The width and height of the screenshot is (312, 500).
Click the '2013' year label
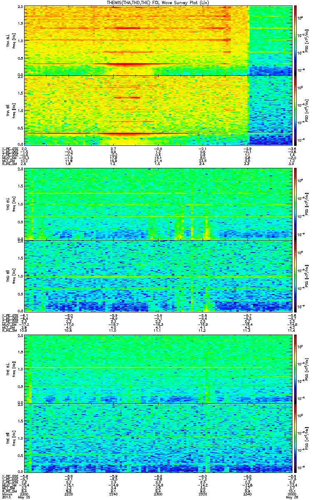[x=6, y=497]
